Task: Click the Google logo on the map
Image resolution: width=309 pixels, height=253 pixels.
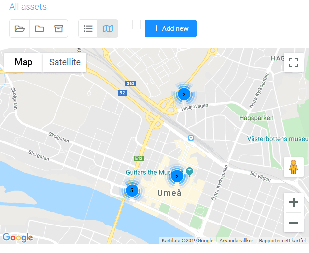Action: pyautogui.click(x=18, y=238)
